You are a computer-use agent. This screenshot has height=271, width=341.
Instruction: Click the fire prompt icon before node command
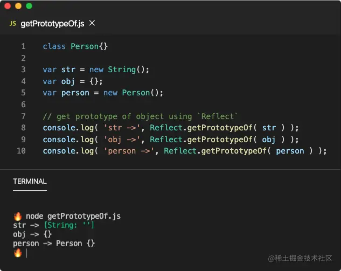(18, 216)
